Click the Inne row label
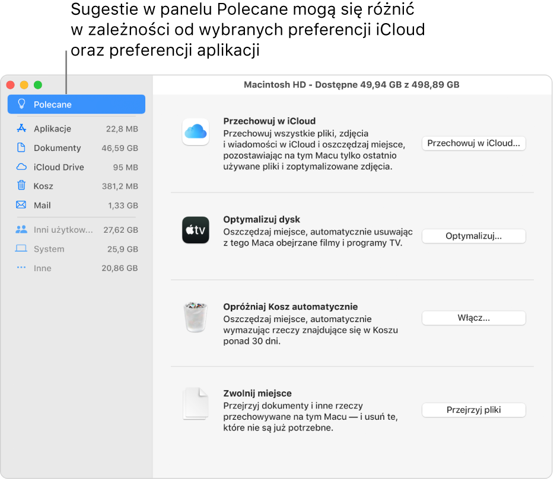The width and height of the screenshot is (554, 479). point(42,268)
